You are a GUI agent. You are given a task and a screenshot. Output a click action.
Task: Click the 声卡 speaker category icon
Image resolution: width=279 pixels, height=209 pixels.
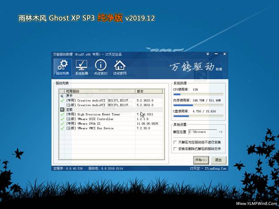pos(62,96)
